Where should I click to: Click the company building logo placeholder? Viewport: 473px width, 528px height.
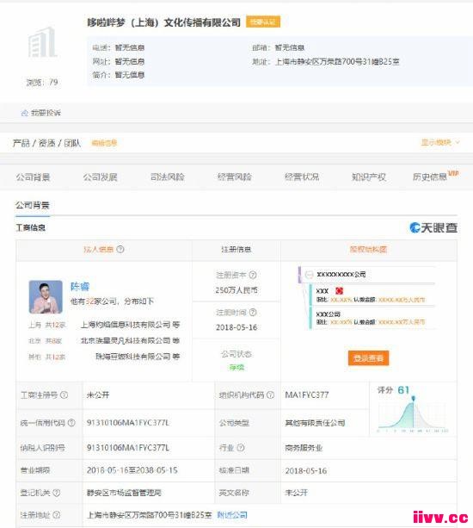click(42, 42)
